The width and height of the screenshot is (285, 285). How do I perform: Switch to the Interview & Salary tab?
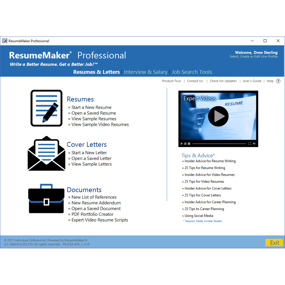coord(146,72)
